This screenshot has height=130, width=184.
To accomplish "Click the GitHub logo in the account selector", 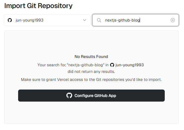I will click(x=10, y=20).
